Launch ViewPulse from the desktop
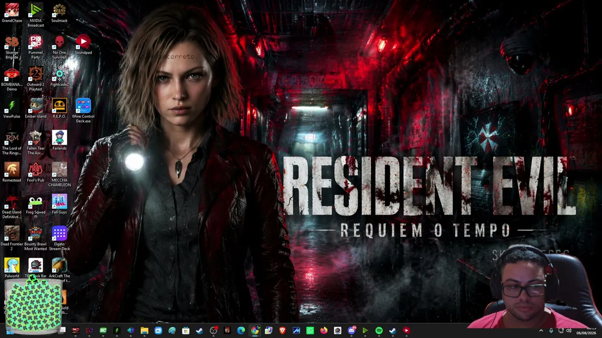The height and width of the screenshot is (338, 602). pos(12,109)
